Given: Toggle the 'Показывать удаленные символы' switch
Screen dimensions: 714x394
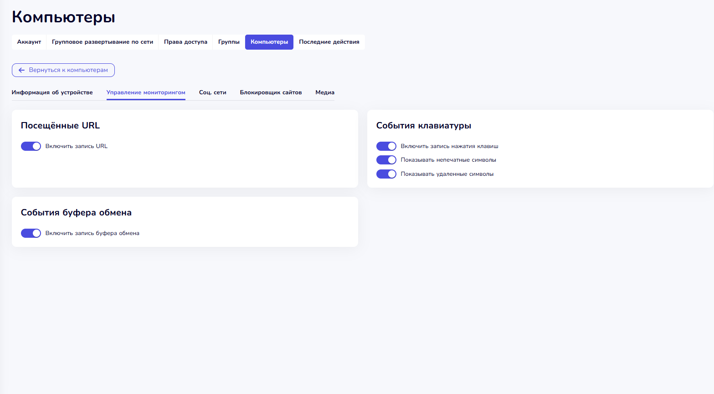Looking at the screenshot, I should pyautogui.click(x=386, y=174).
